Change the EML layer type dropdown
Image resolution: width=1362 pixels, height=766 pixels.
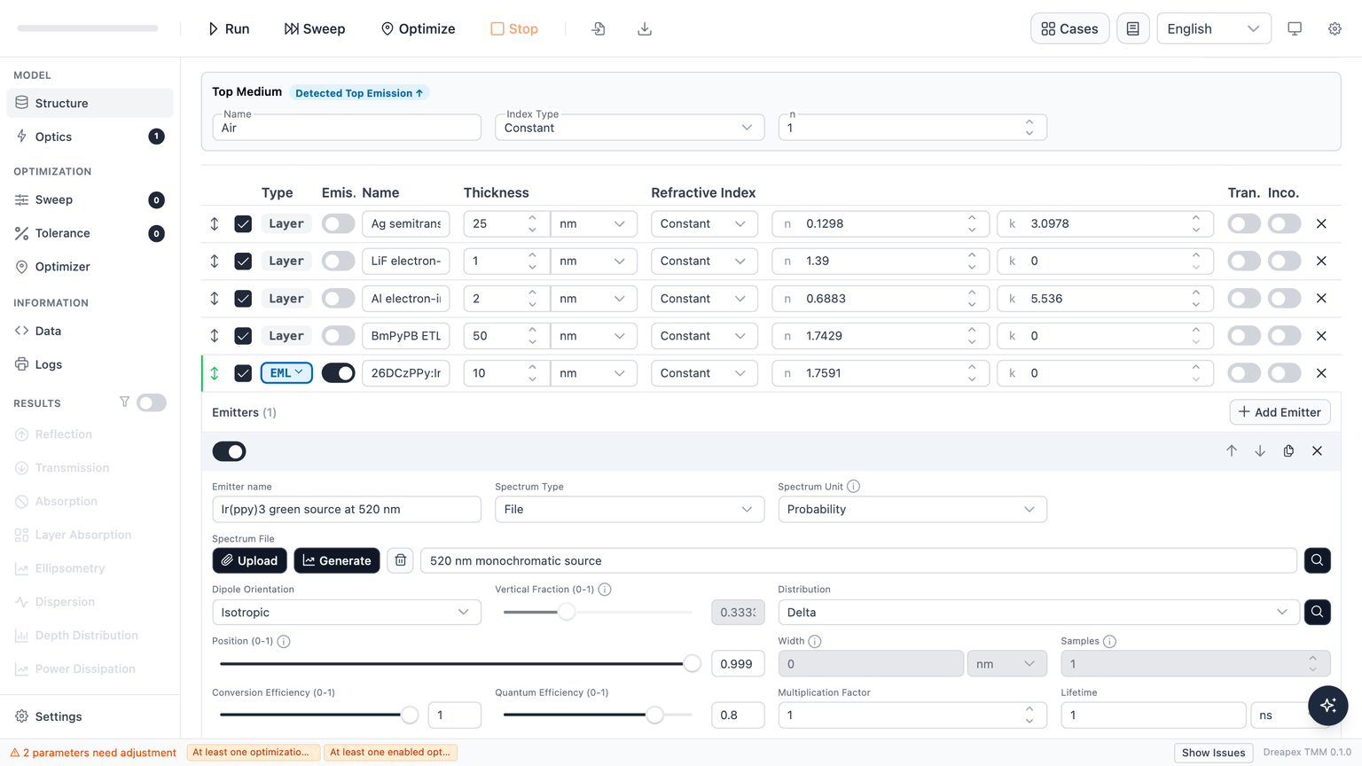pos(286,373)
